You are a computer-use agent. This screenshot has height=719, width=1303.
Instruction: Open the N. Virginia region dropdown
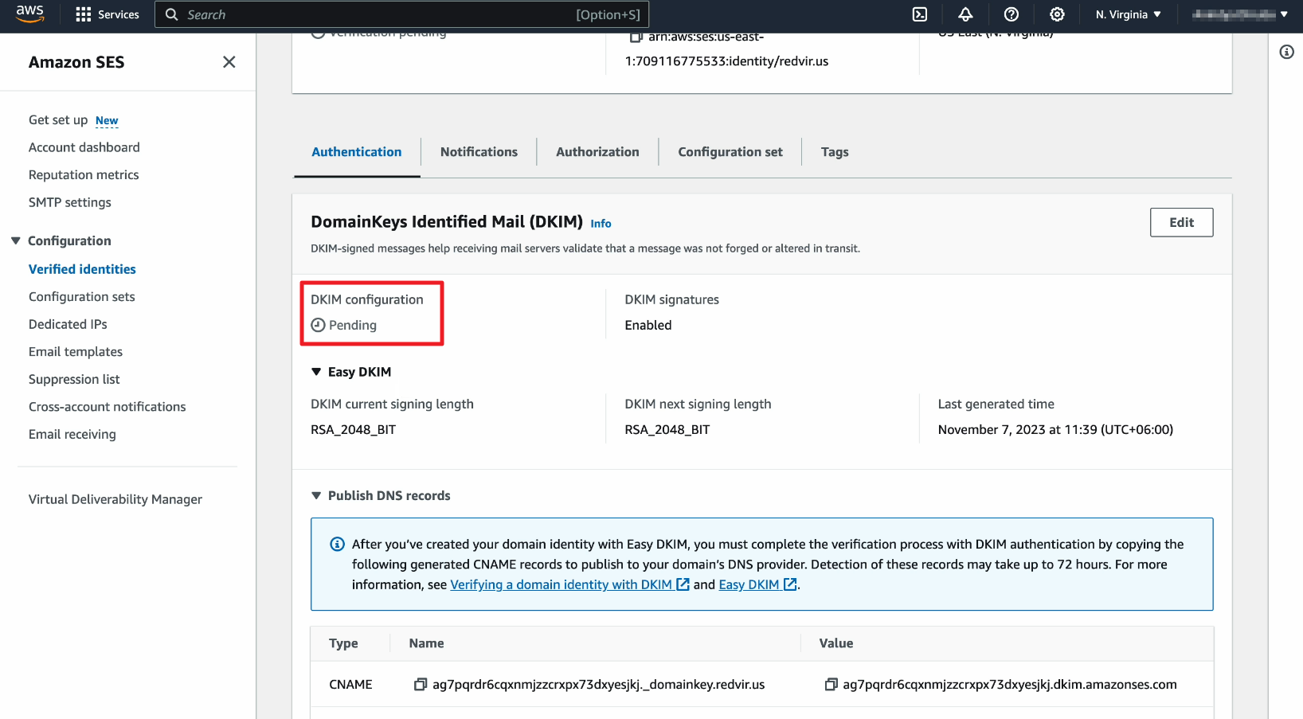pyautogui.click(x=1128, y=14)
